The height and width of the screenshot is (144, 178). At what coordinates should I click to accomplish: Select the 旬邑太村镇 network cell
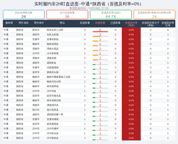[53, 35]
